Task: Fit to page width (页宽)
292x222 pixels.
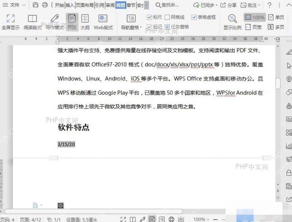Action: [x=253, y=27]
